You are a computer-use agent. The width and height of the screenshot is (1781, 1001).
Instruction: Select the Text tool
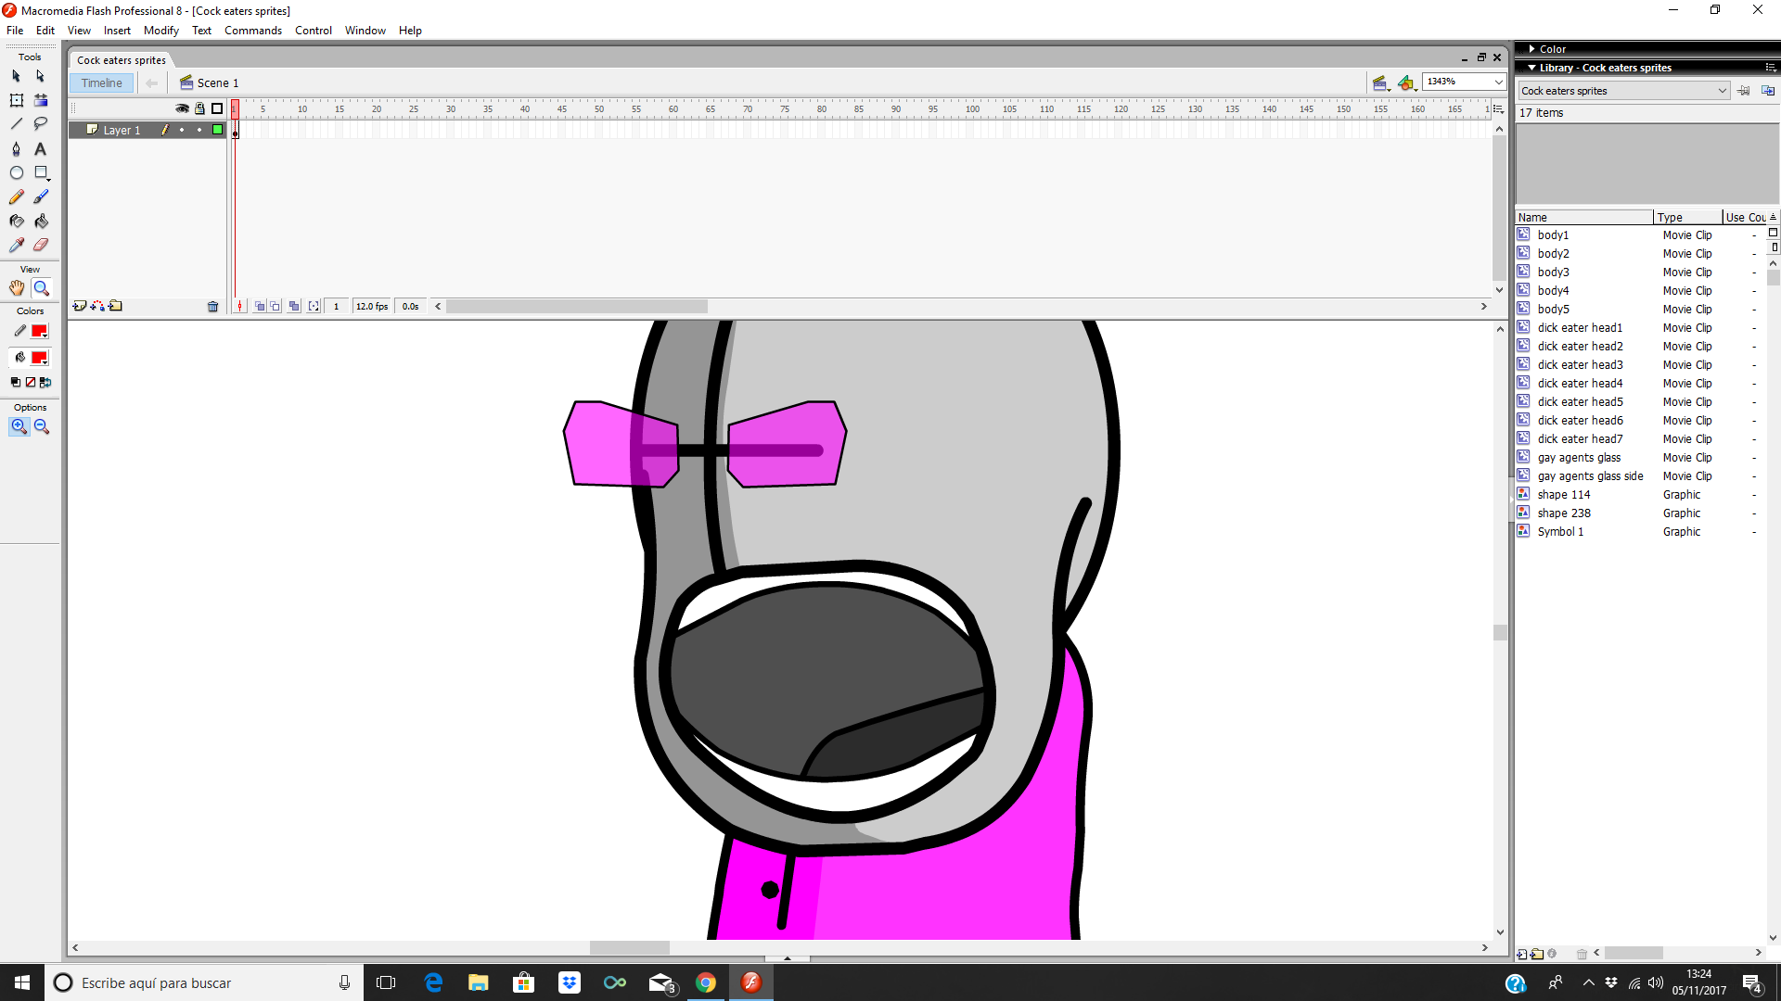(x=41, y=148)
